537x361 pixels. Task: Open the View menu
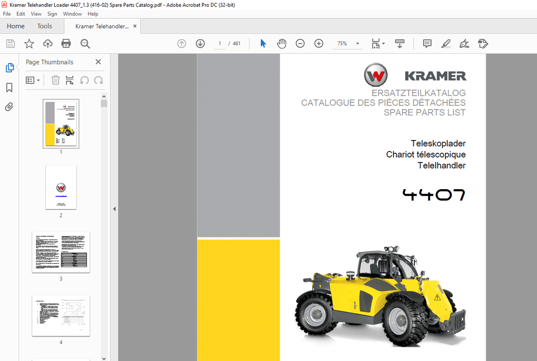36,13
